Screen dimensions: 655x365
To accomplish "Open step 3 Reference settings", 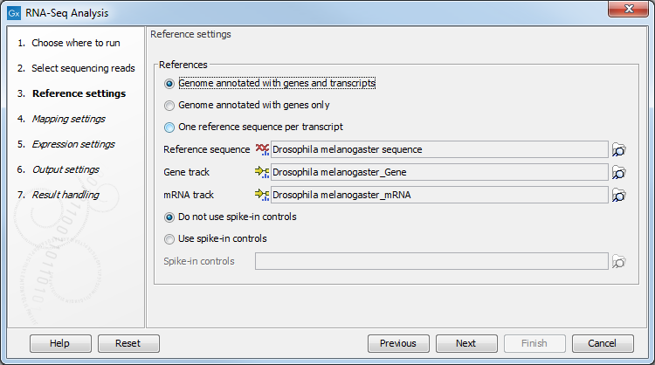I will [x=72, y=93].
